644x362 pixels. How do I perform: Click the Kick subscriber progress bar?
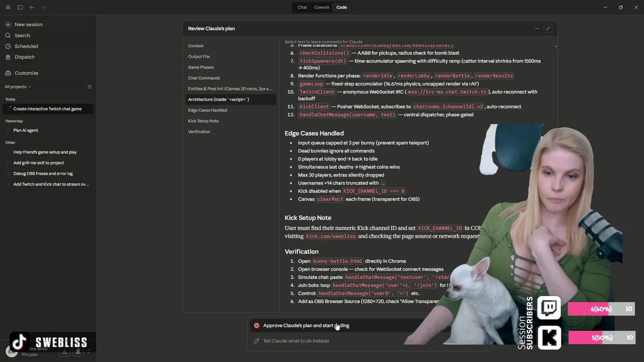[x=601, y=337]
